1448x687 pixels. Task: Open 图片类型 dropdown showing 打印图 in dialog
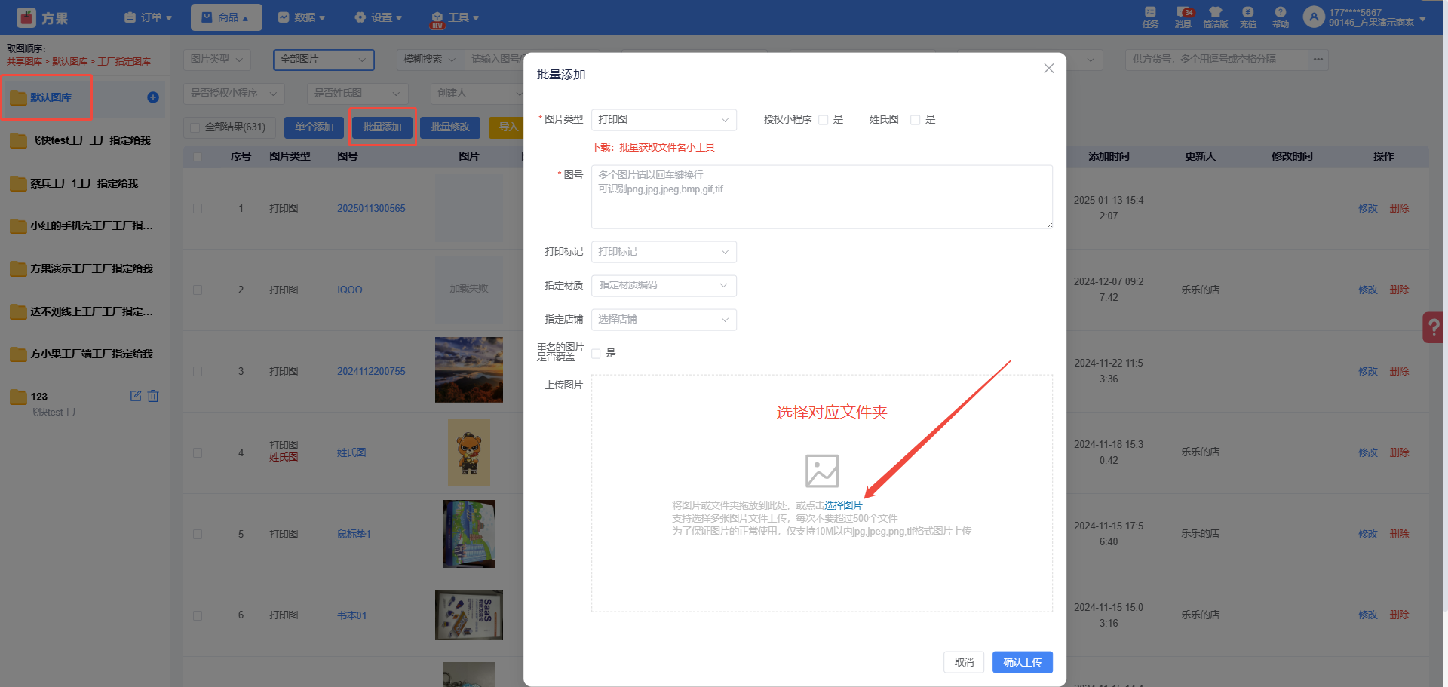664,120
